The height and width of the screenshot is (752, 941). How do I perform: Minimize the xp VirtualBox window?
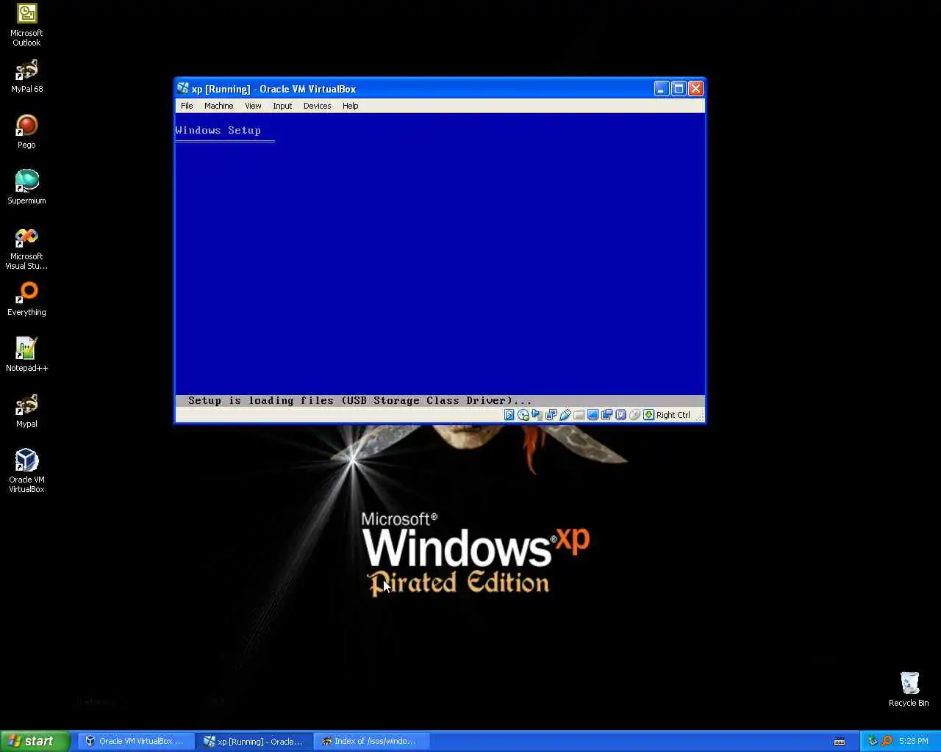point(662,89)
